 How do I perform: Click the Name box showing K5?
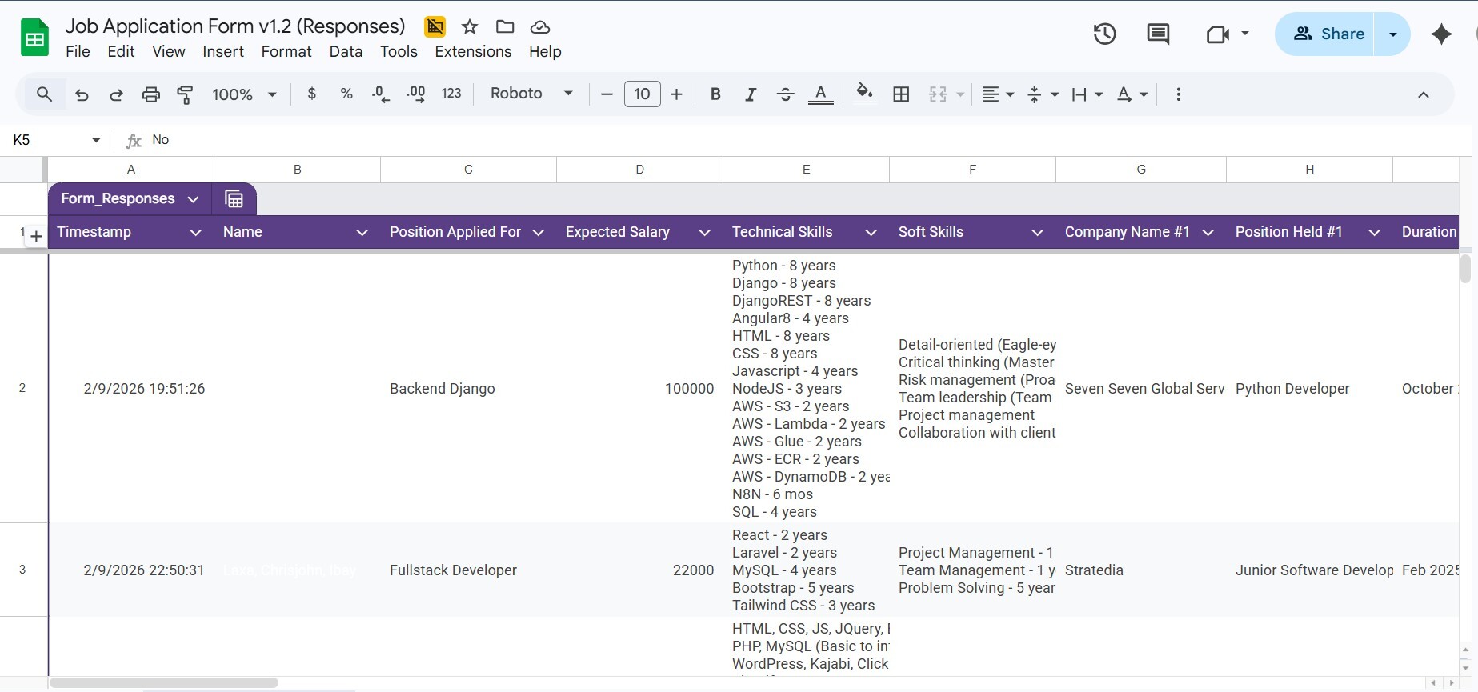[x=56, y=140]
